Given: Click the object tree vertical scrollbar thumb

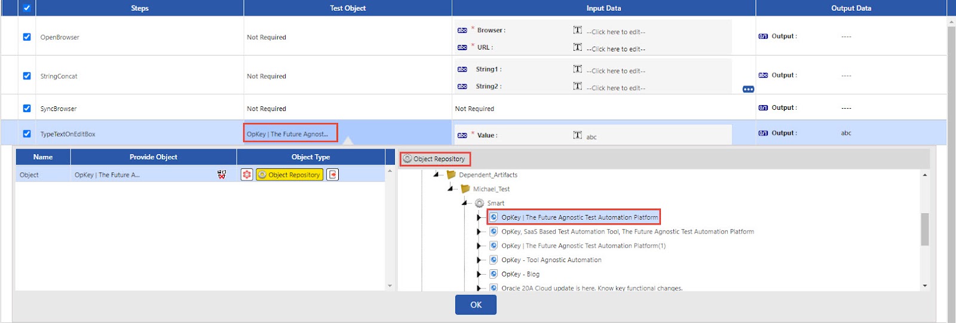Looking at the screenshot, I should (x=925, y=229).
